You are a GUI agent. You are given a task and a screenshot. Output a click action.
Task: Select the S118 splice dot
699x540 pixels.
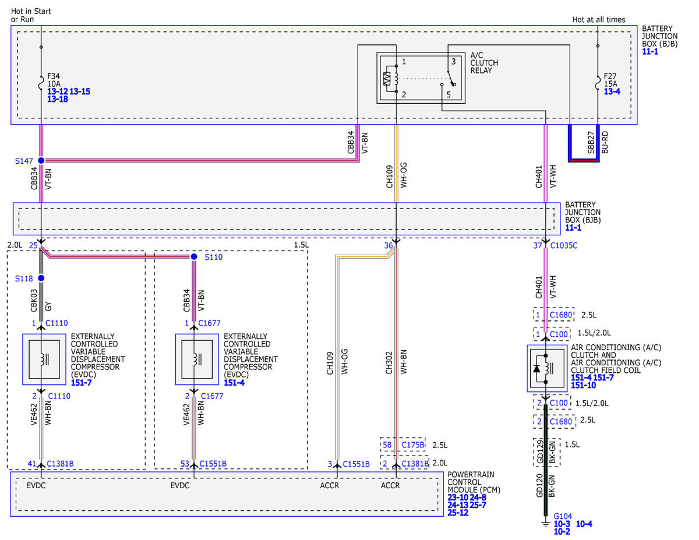(41, 278)
